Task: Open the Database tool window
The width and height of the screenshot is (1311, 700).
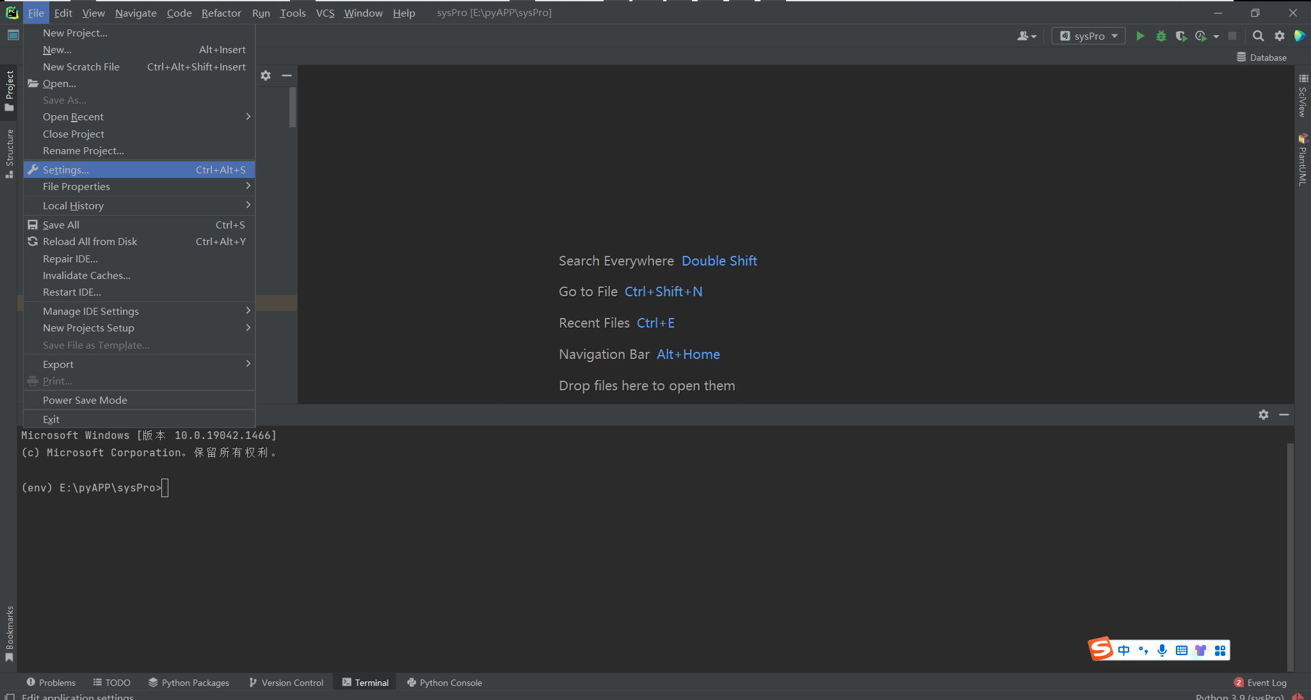Action: click(1262, 58)
